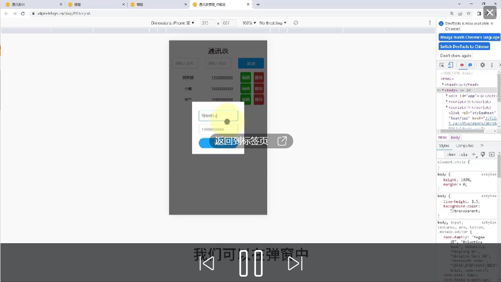Show more Styles pane tabs chevron
The height and width of the screenshot is (282, 501).
[482, 145]
